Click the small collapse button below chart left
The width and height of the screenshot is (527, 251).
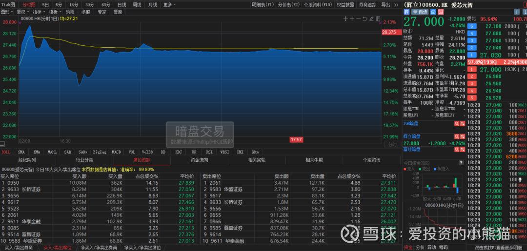pyautogui.click(x=2, y=144)
